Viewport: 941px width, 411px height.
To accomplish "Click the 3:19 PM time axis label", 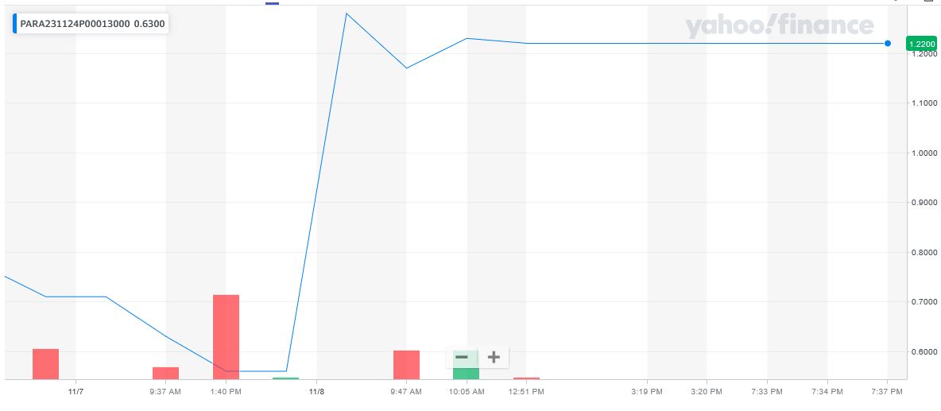I will (x=646, y=391).
